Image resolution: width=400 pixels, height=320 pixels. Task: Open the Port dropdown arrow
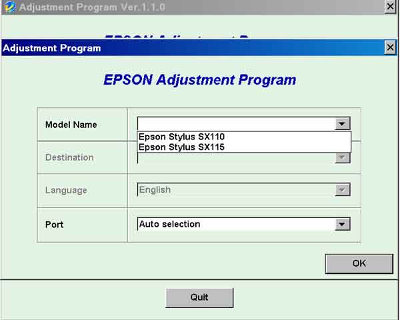[343, 224]
